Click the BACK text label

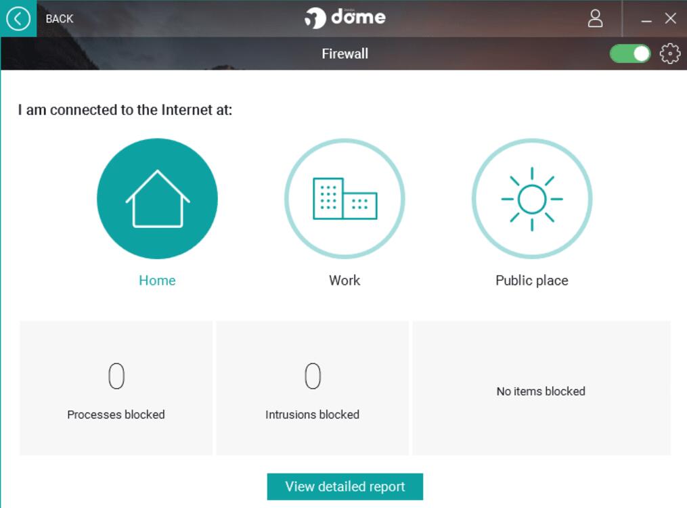pyautogui.click(x=60, y=19)
